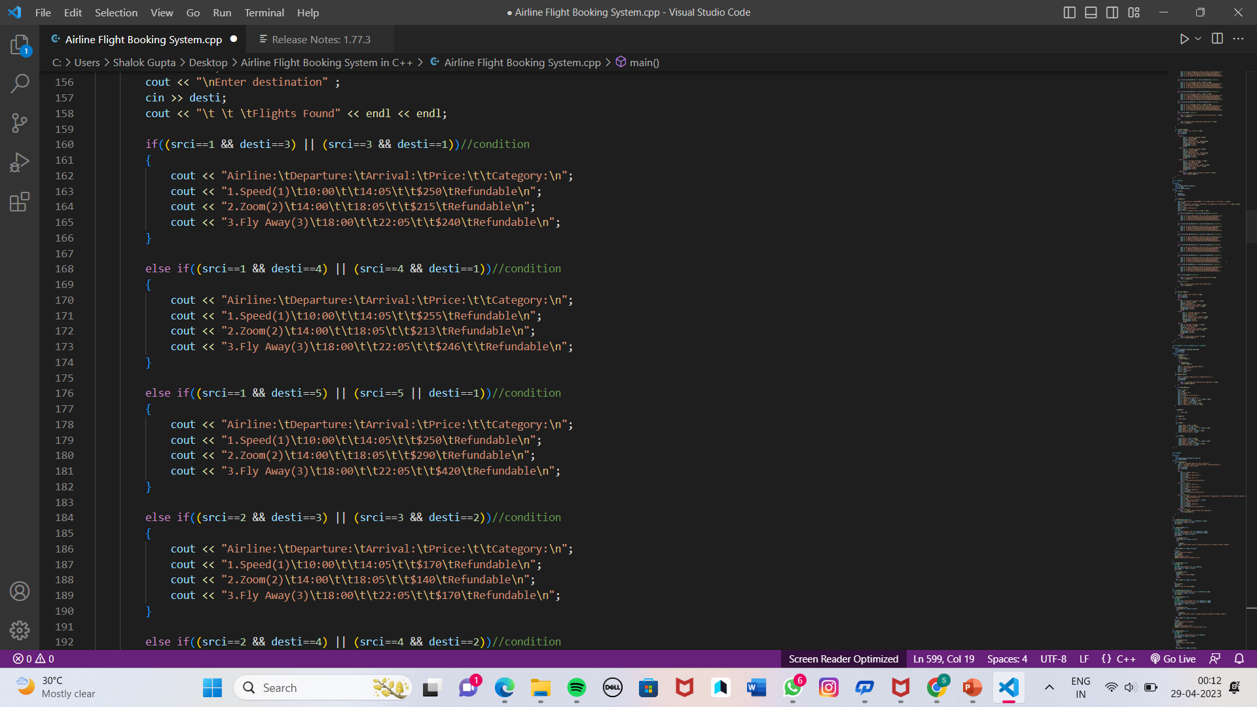Click the Spaces: 4 indentation setting
1257x707 pixels.
click(1007, 659)
